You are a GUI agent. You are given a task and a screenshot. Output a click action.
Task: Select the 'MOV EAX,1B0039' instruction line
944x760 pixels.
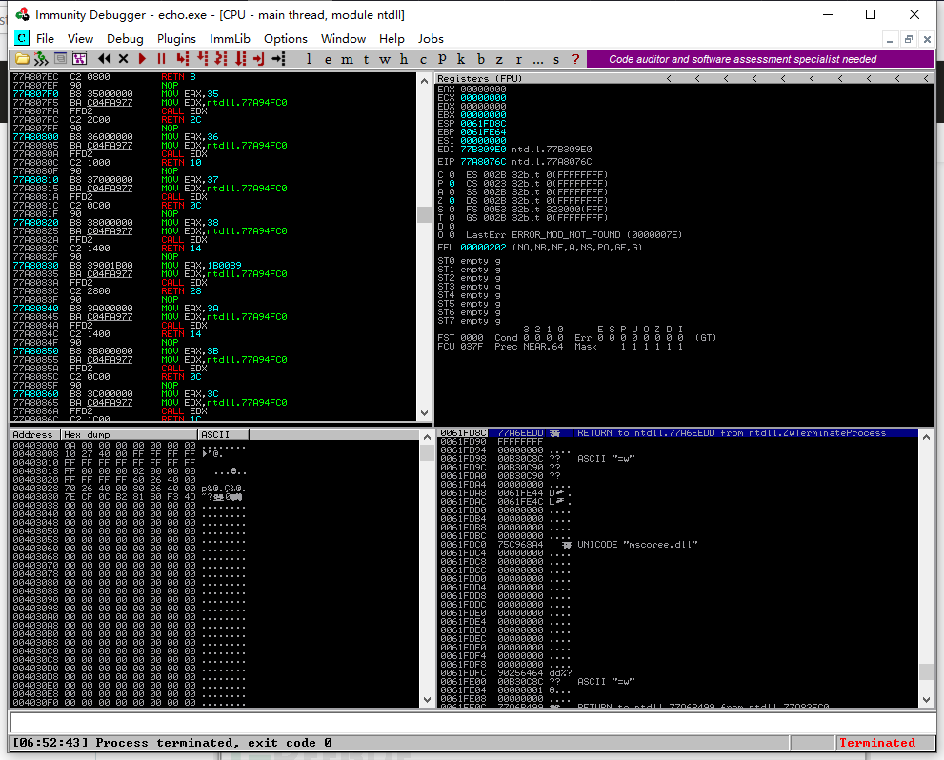(213, 266)
